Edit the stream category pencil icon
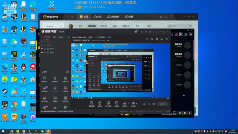238x134 pixels. tap(89, 40)
